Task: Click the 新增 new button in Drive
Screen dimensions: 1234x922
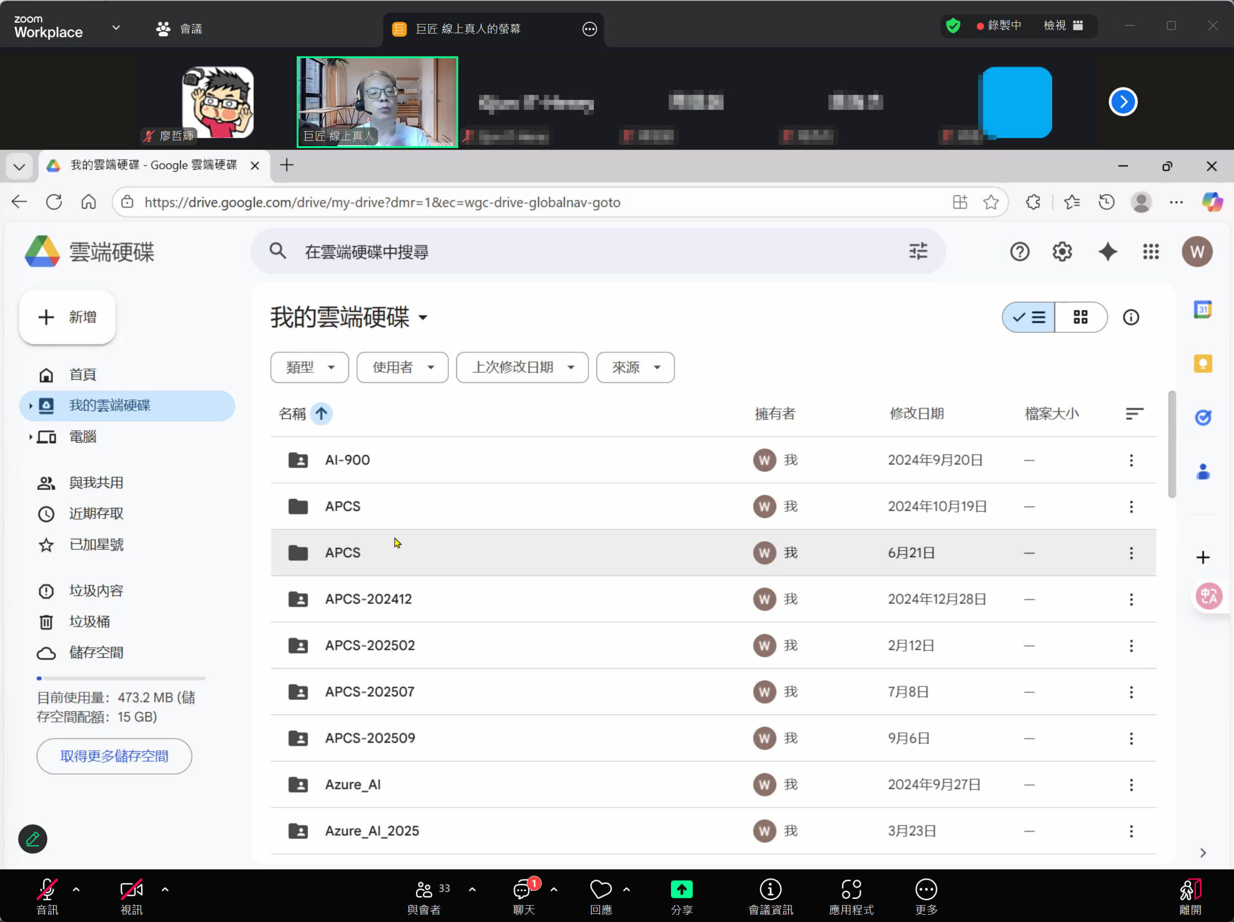Action: coord(67,317)
